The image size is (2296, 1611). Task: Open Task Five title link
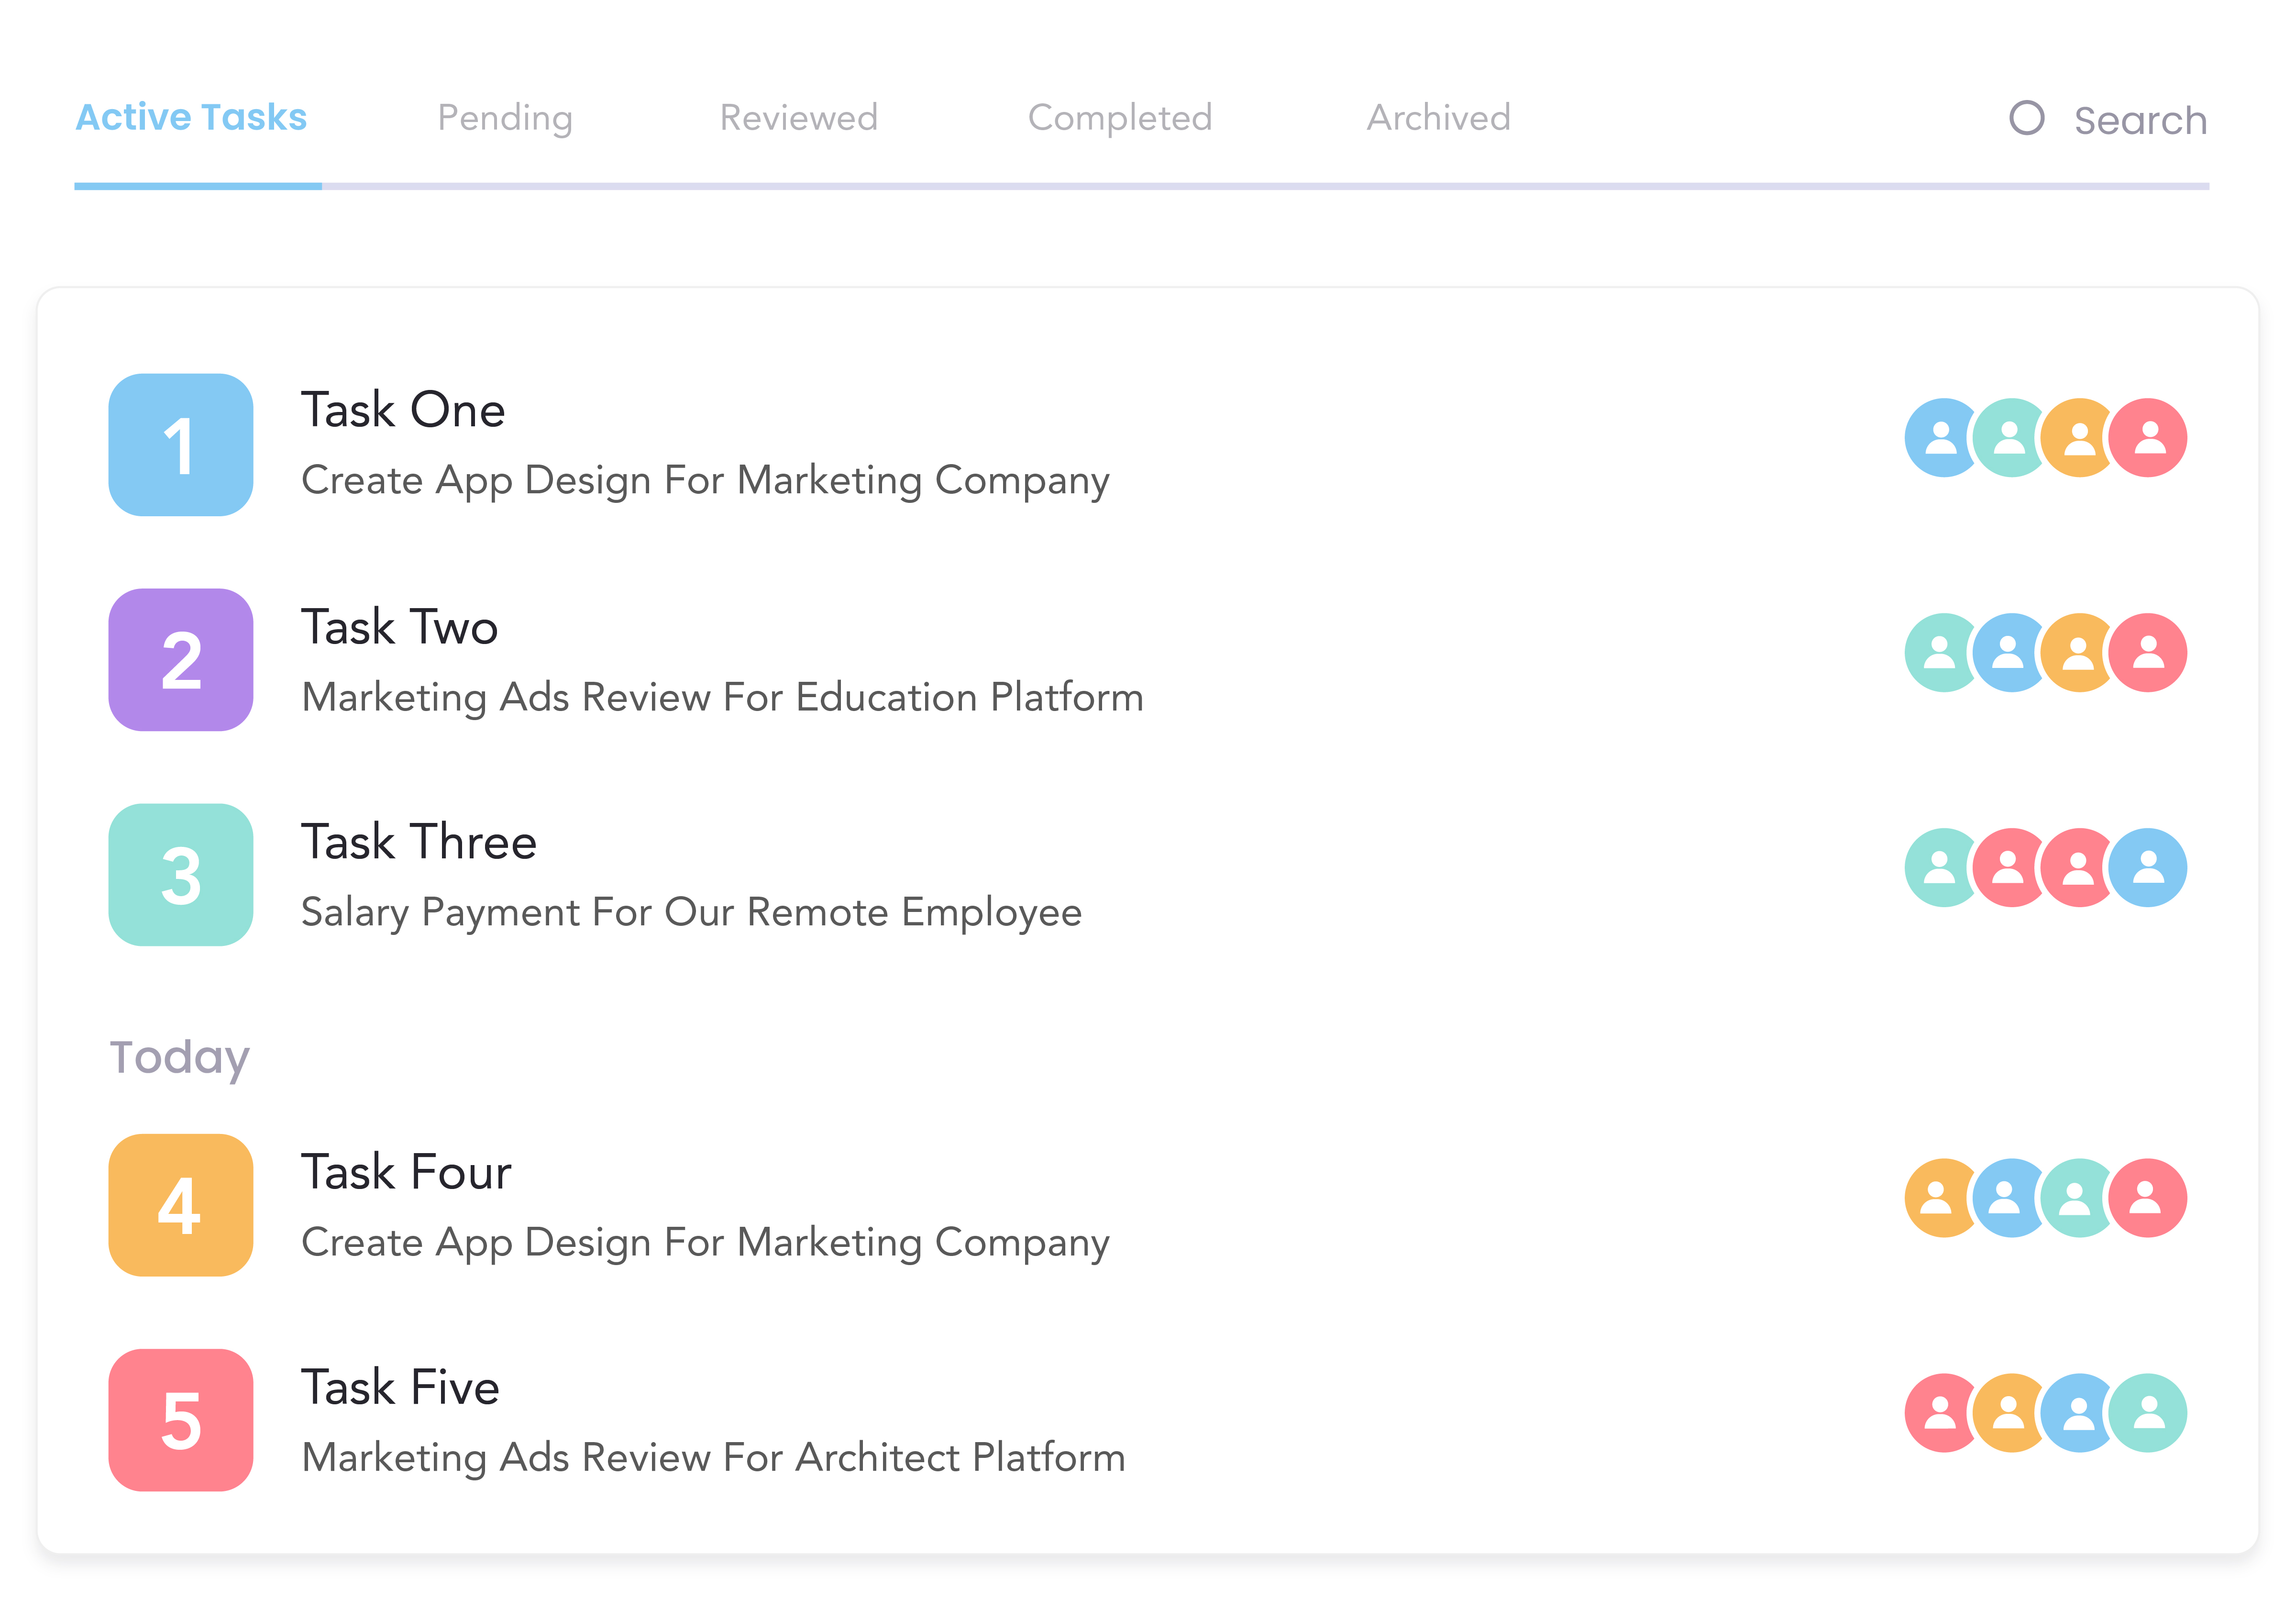point(400,1388)
